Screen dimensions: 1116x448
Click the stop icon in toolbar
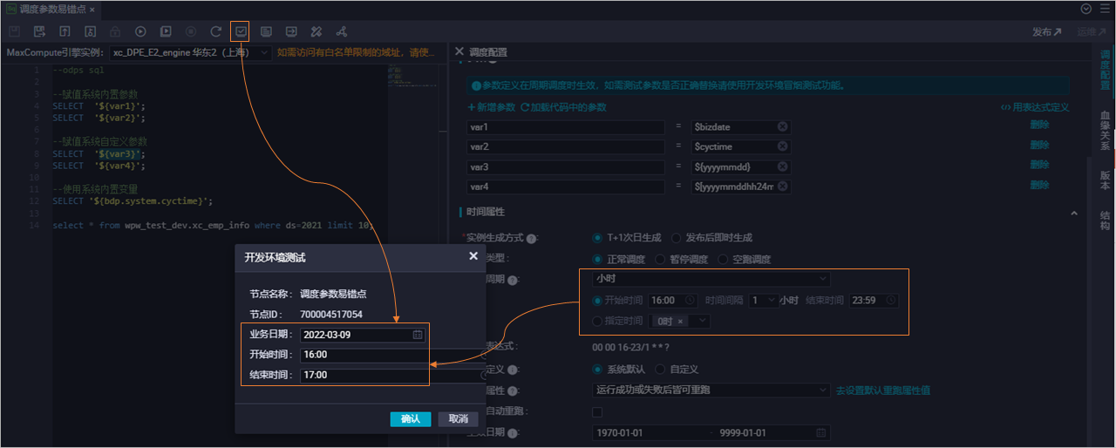tap(191, 31)
